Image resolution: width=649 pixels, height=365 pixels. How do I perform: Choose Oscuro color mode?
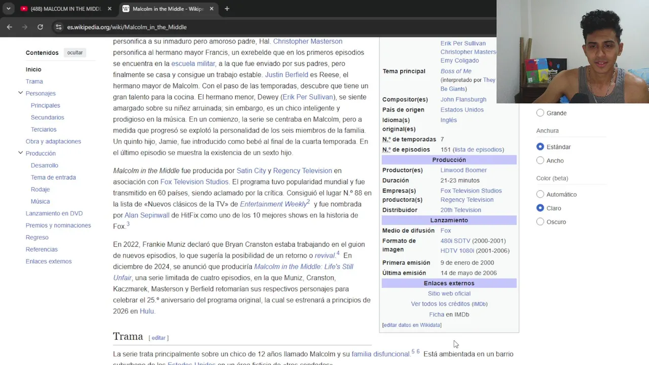pyautogui.click(x=540, y=222)
